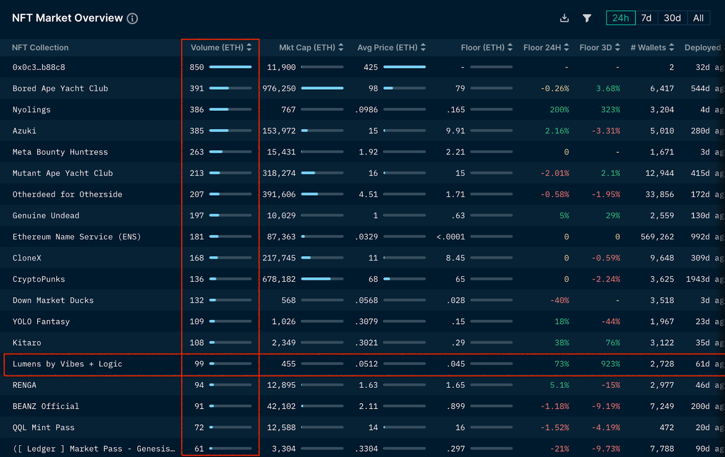
Task: Select BEANZ Official collection
Action: tap(46, 406)
